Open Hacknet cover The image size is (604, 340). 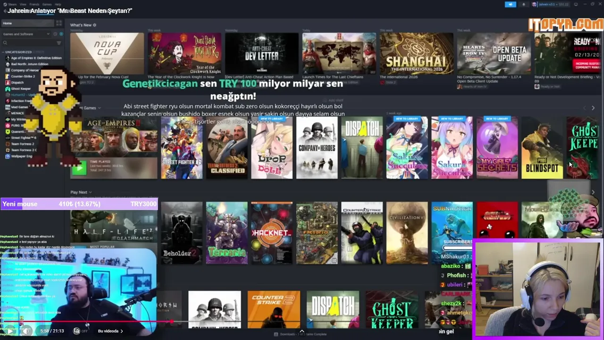272,233
